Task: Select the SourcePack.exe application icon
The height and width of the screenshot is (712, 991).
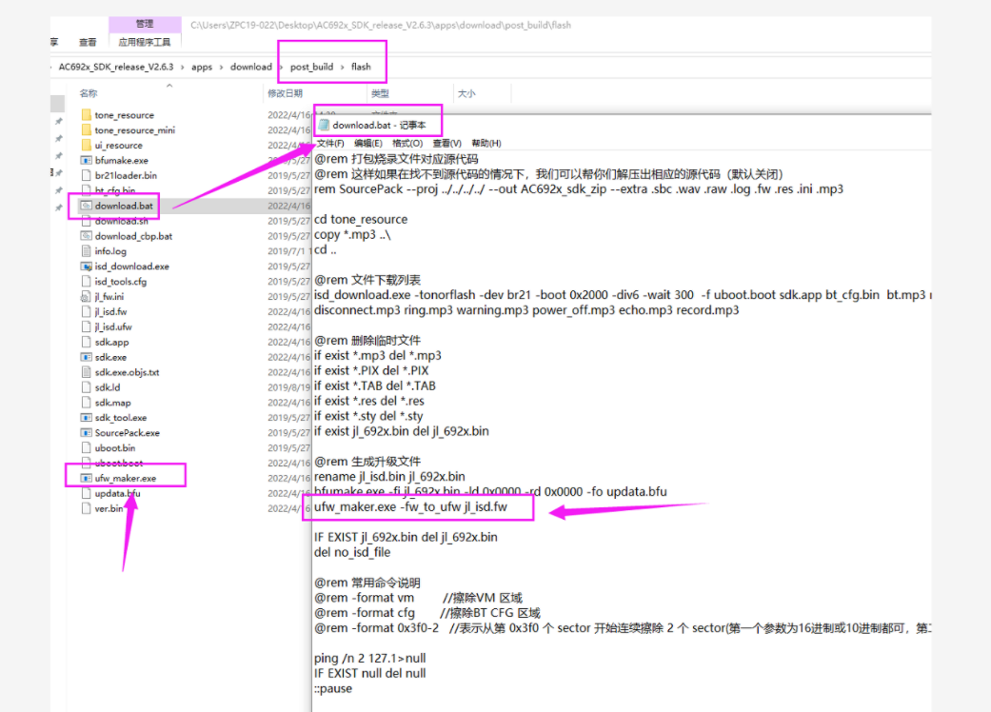Action: point(86,433)
